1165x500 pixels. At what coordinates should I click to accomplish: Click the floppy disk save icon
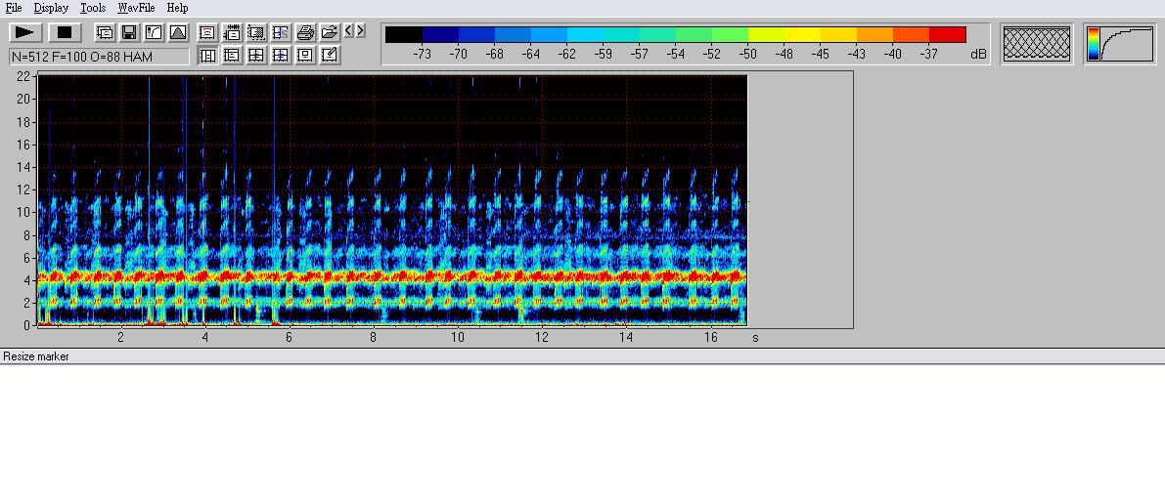tap(129, 32)
